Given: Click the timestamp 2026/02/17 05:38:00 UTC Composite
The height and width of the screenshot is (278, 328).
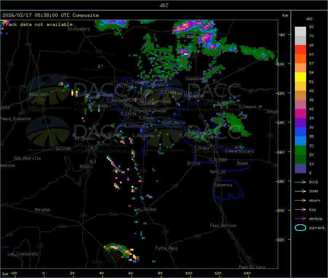Looking at the screenshot, I should (50, 15).
